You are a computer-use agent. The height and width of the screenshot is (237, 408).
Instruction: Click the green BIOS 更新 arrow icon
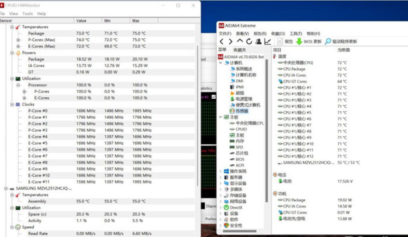(x=300, y=41)
